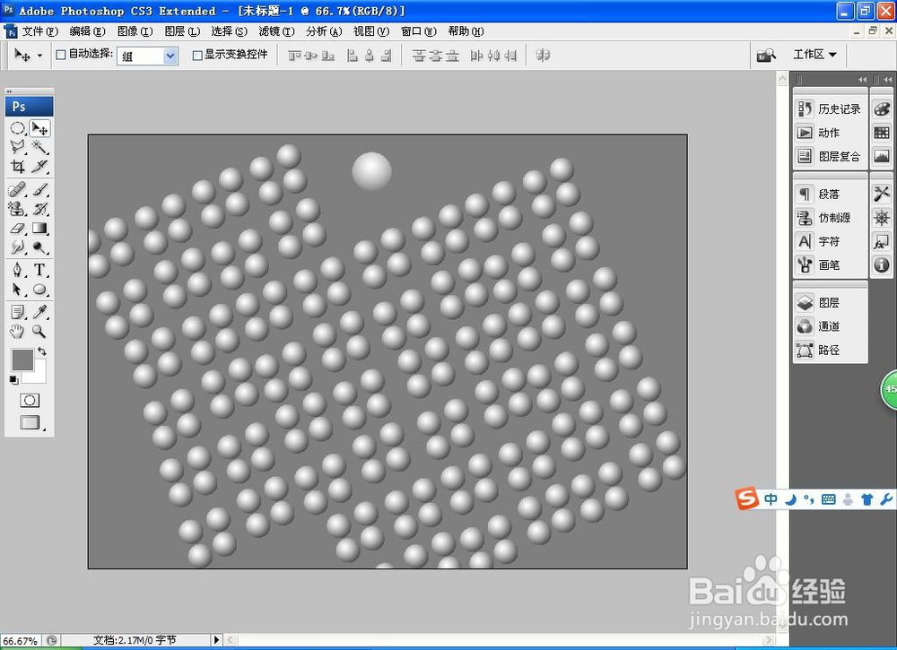
Task: Select the Slice tool
Action: click(39, 166)
